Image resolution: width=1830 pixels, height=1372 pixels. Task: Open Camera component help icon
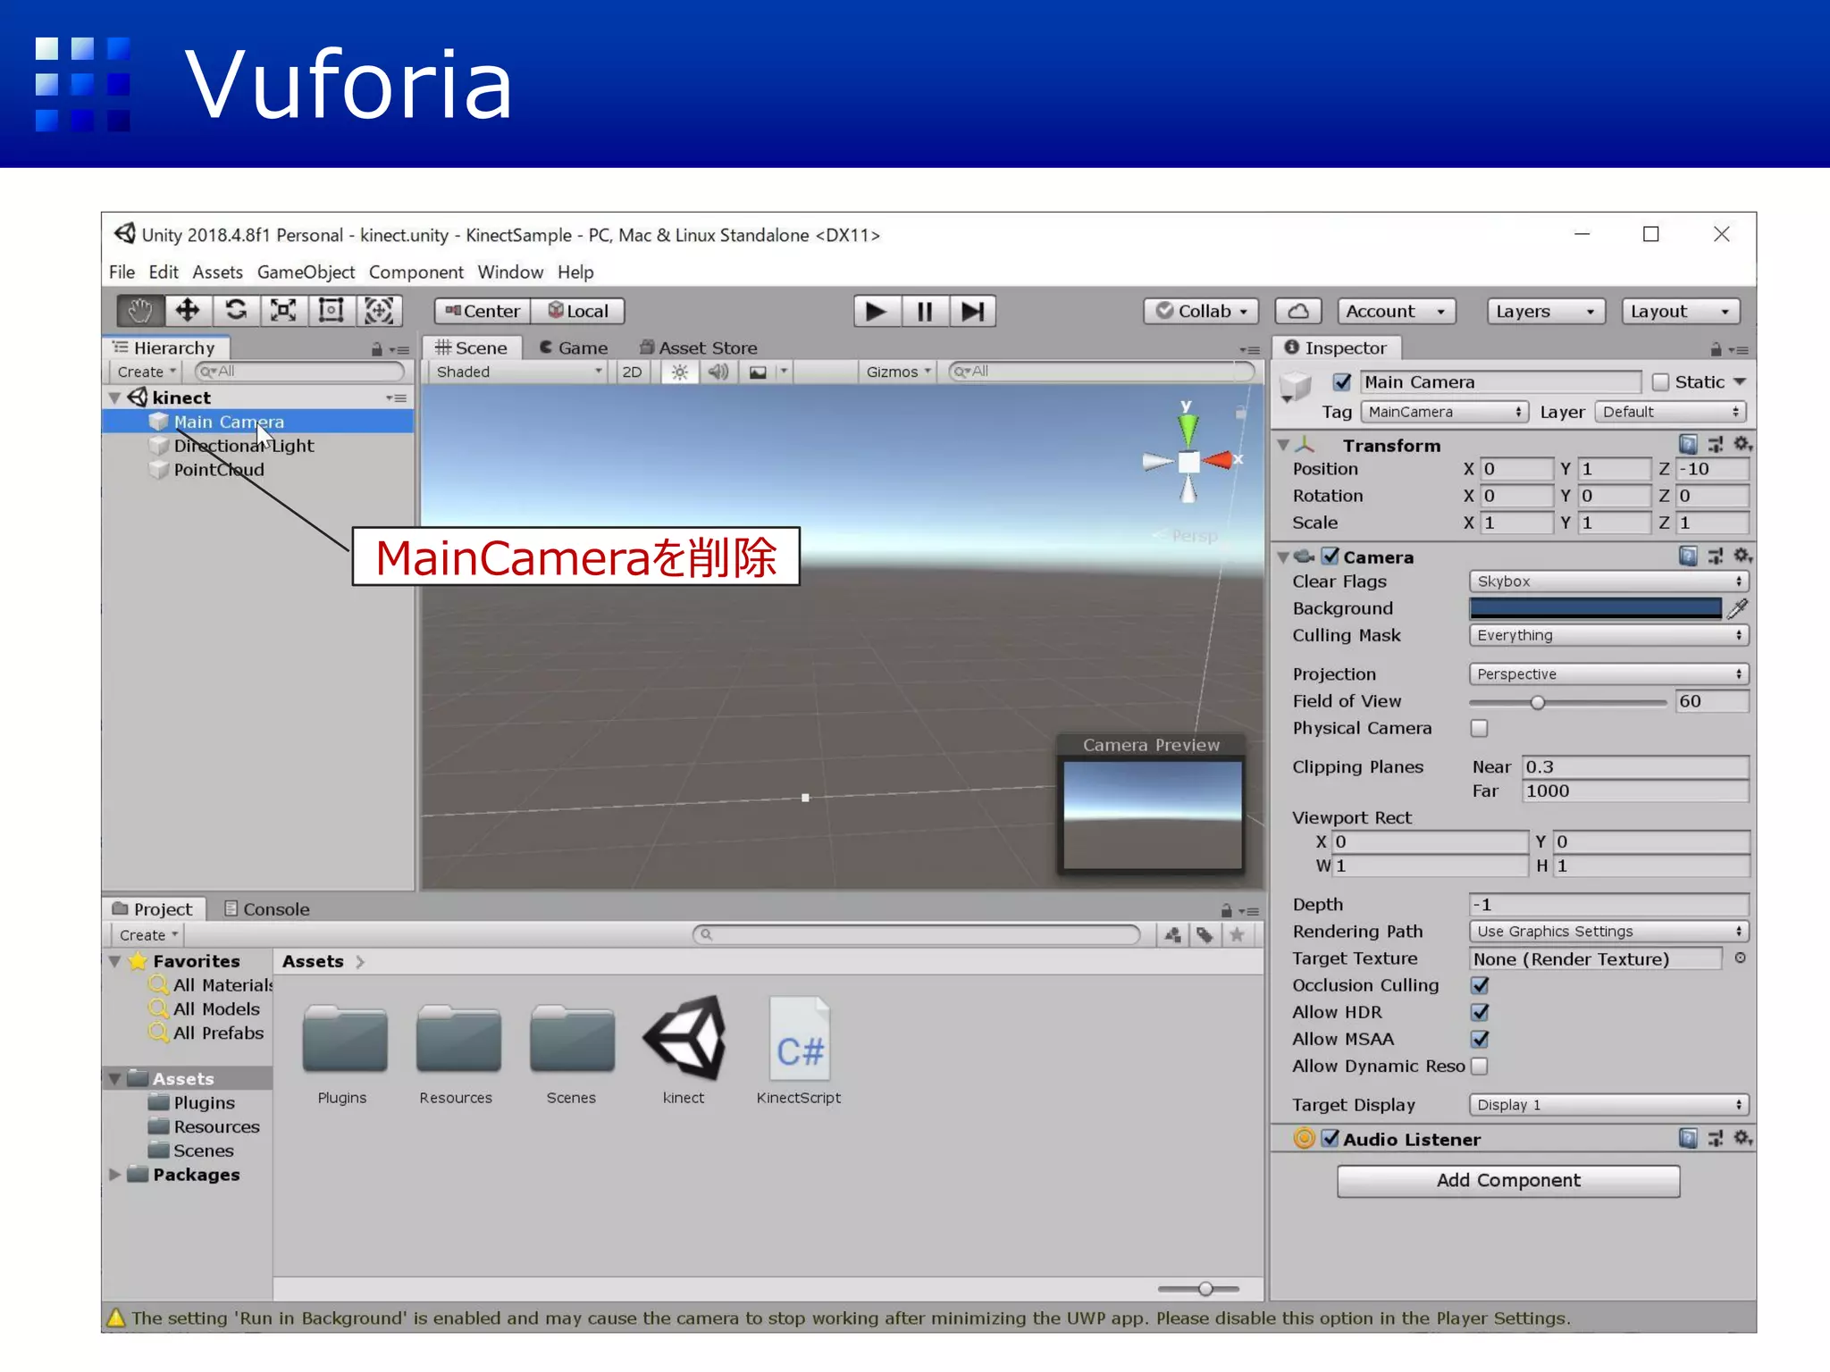(x=1688, y=556)
